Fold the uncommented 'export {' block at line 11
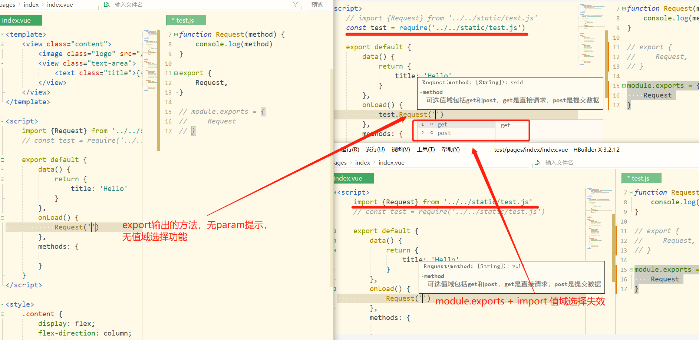The image size is (699, 340). (176, 73)
